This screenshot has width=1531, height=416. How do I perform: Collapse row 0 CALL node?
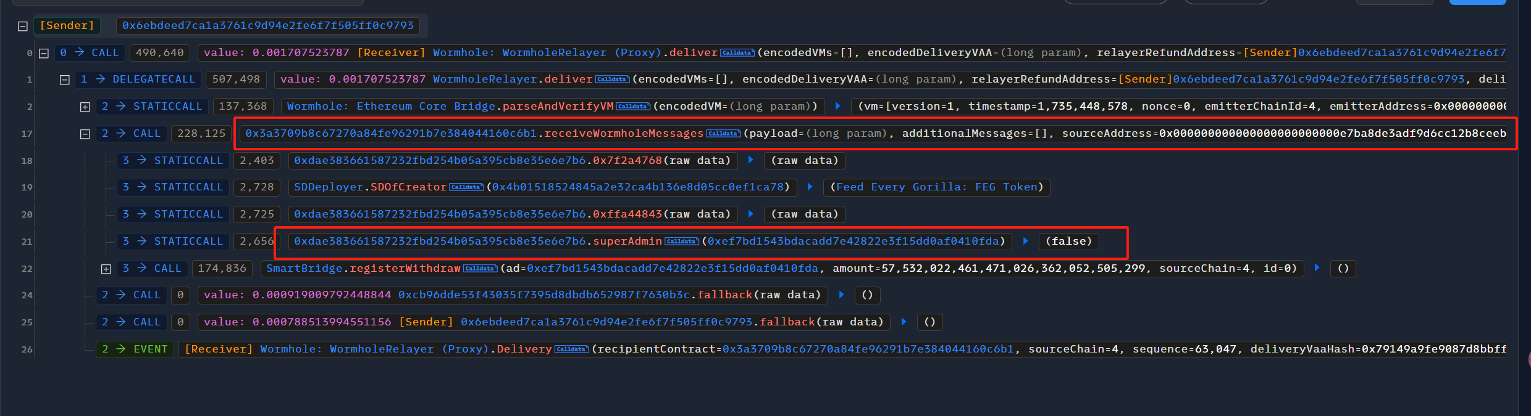point(44,53)
